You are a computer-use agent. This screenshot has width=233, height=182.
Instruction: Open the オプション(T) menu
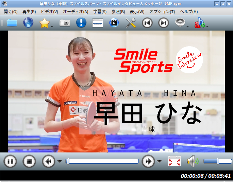162,12
